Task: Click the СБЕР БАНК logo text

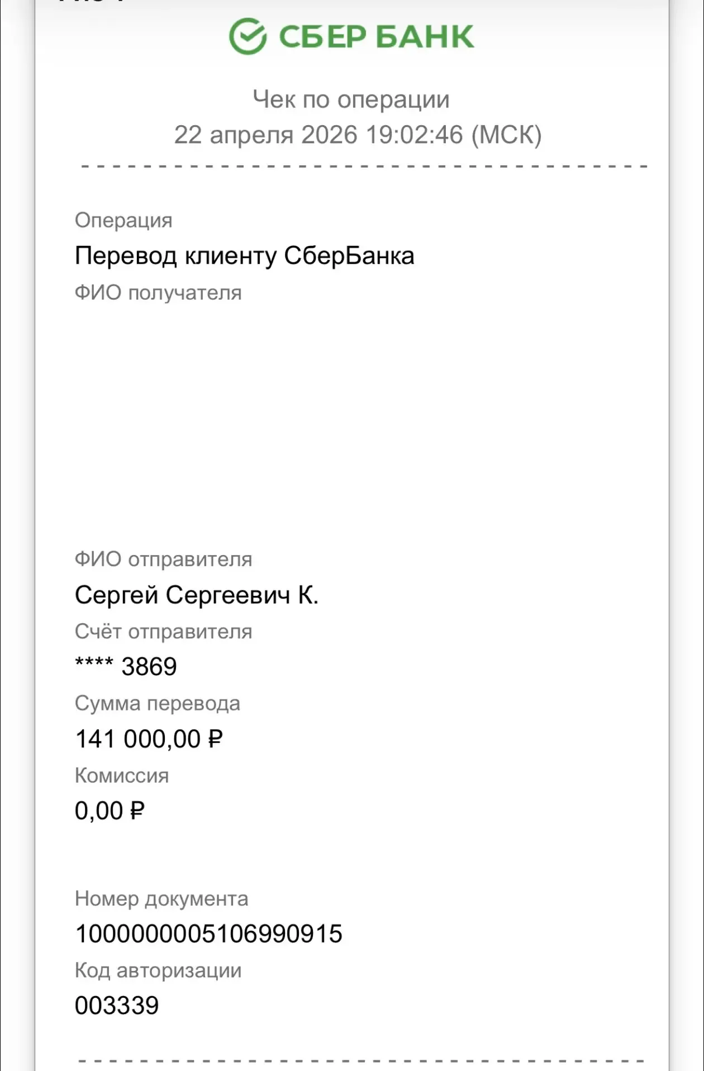Action: pyautogui.click(x=376, y=37)
